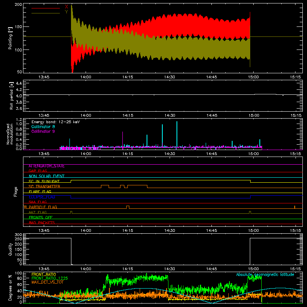Screen dimensions: 307x307
Task: Click 14:00 label under Pointing plot
Action: click(x=86, y=77)
